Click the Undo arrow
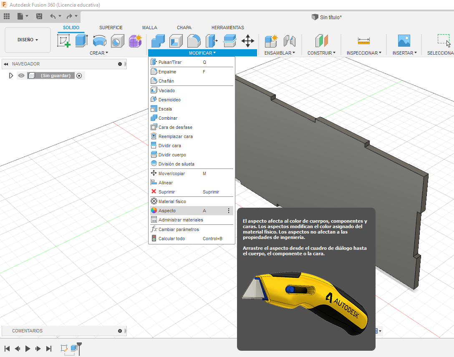 point(53,17)
